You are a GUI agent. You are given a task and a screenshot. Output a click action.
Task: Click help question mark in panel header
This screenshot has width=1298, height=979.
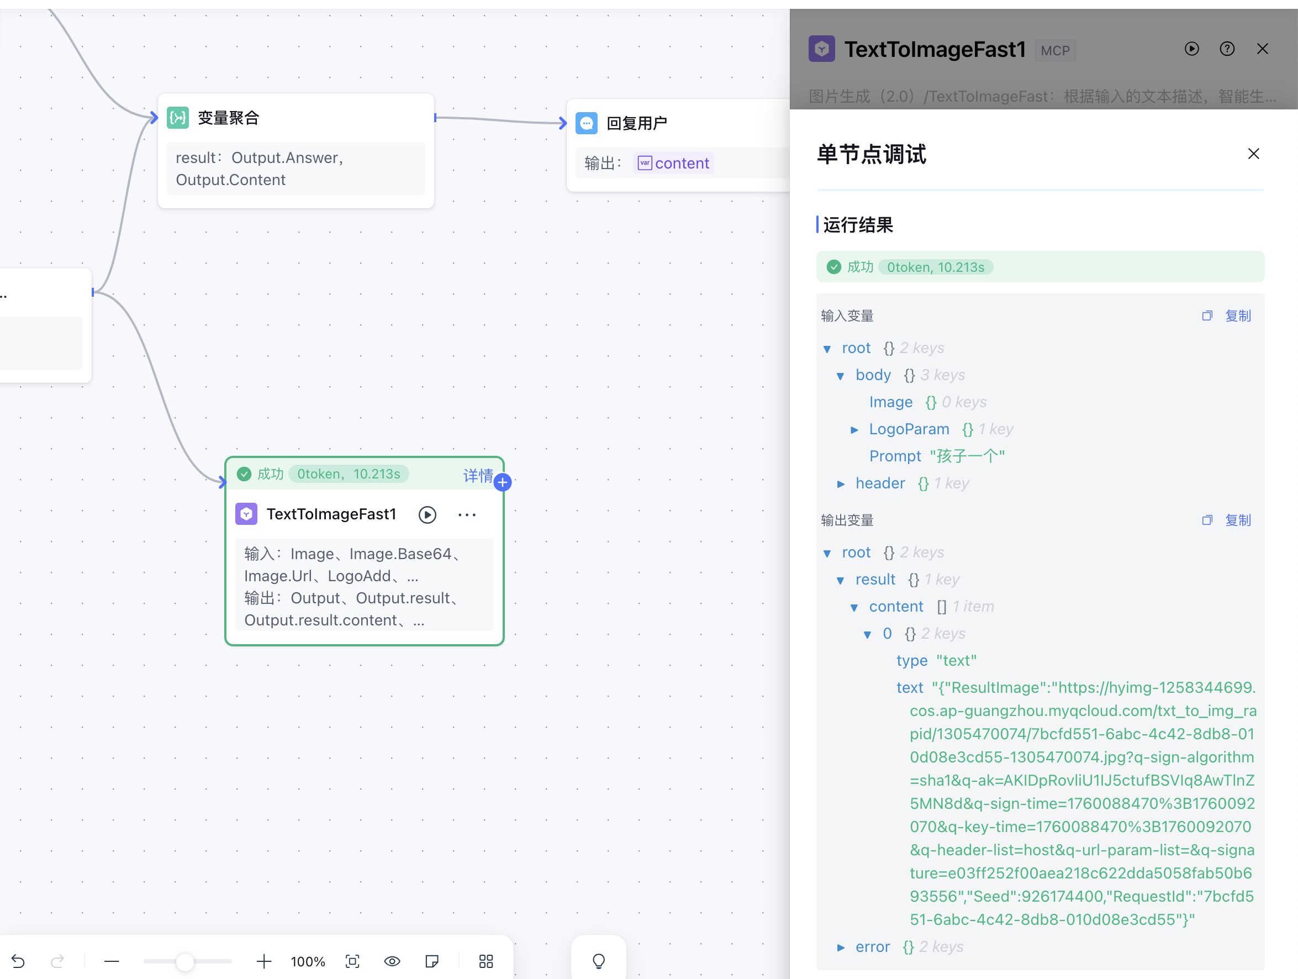click(x=1227, y=49)
